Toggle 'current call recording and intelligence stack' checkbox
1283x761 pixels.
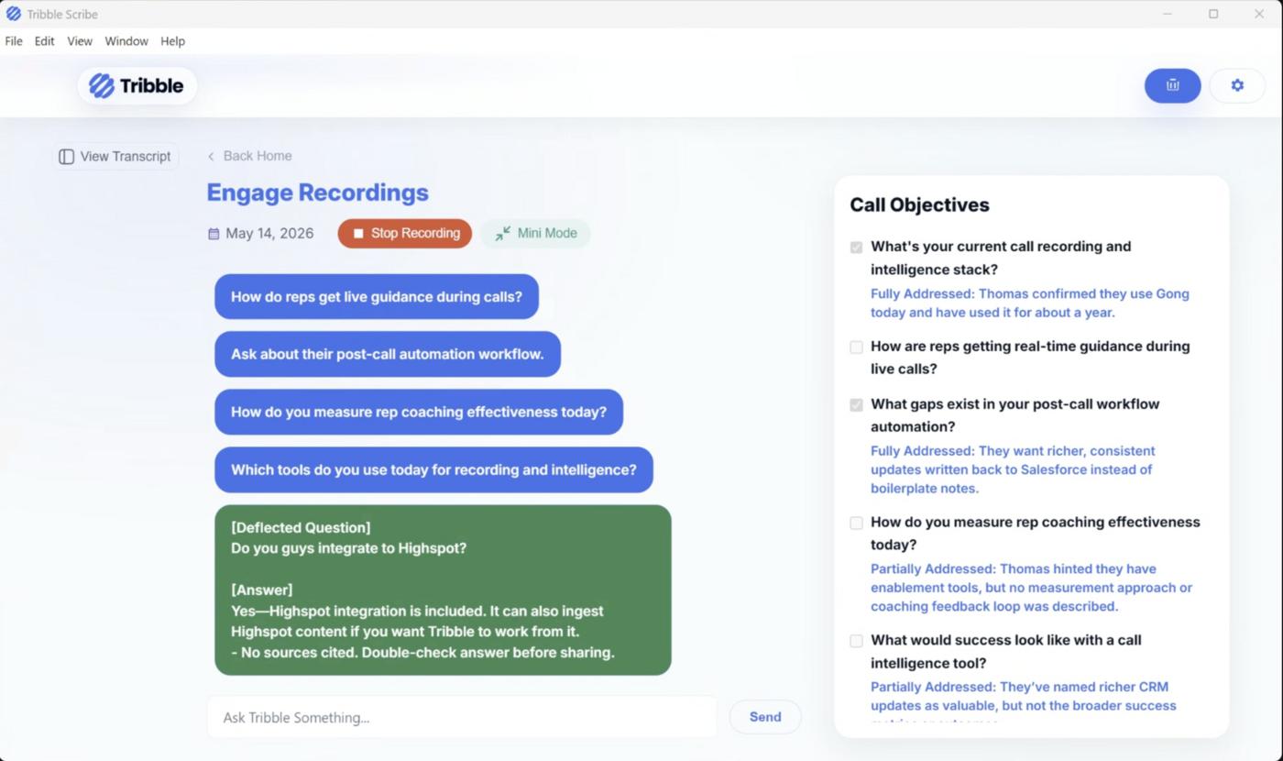click(x=856, y=248)
